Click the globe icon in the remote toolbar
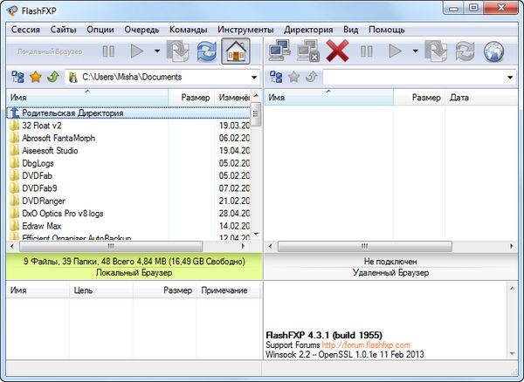 click(x=493, y=51)
